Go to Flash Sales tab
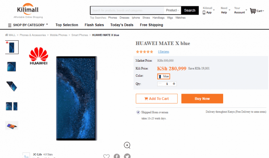269x158 pixels. coord(94,25)
